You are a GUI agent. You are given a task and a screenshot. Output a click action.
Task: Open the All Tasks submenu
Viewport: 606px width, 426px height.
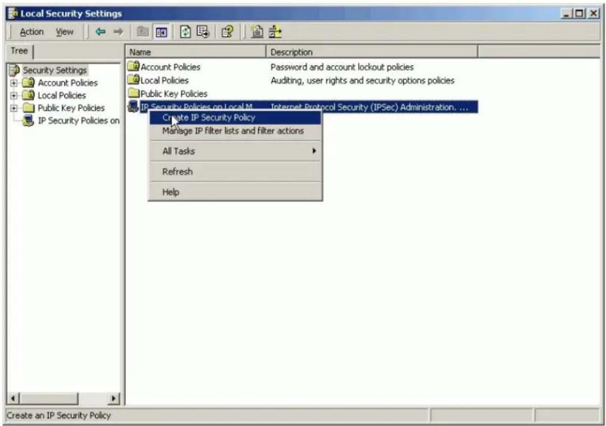pos(235,151)
